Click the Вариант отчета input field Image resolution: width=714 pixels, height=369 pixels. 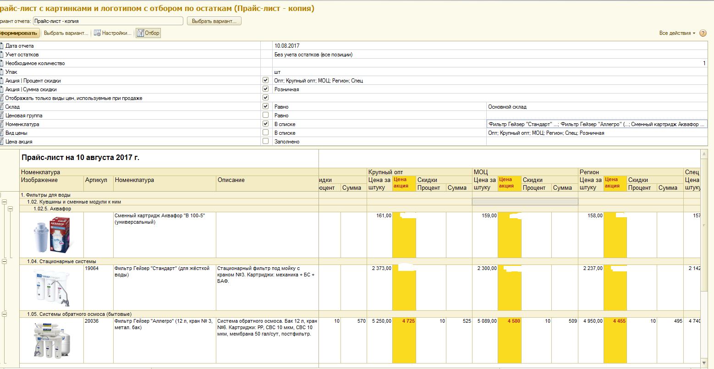pyautogui.click(x=108, y=21)
